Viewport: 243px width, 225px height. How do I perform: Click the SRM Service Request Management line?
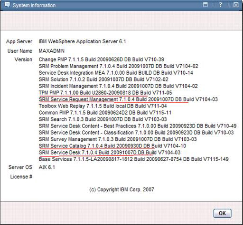[128, 99]
